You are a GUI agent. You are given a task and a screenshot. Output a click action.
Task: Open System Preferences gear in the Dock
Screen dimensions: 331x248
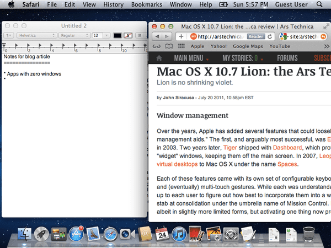(231, 234)
